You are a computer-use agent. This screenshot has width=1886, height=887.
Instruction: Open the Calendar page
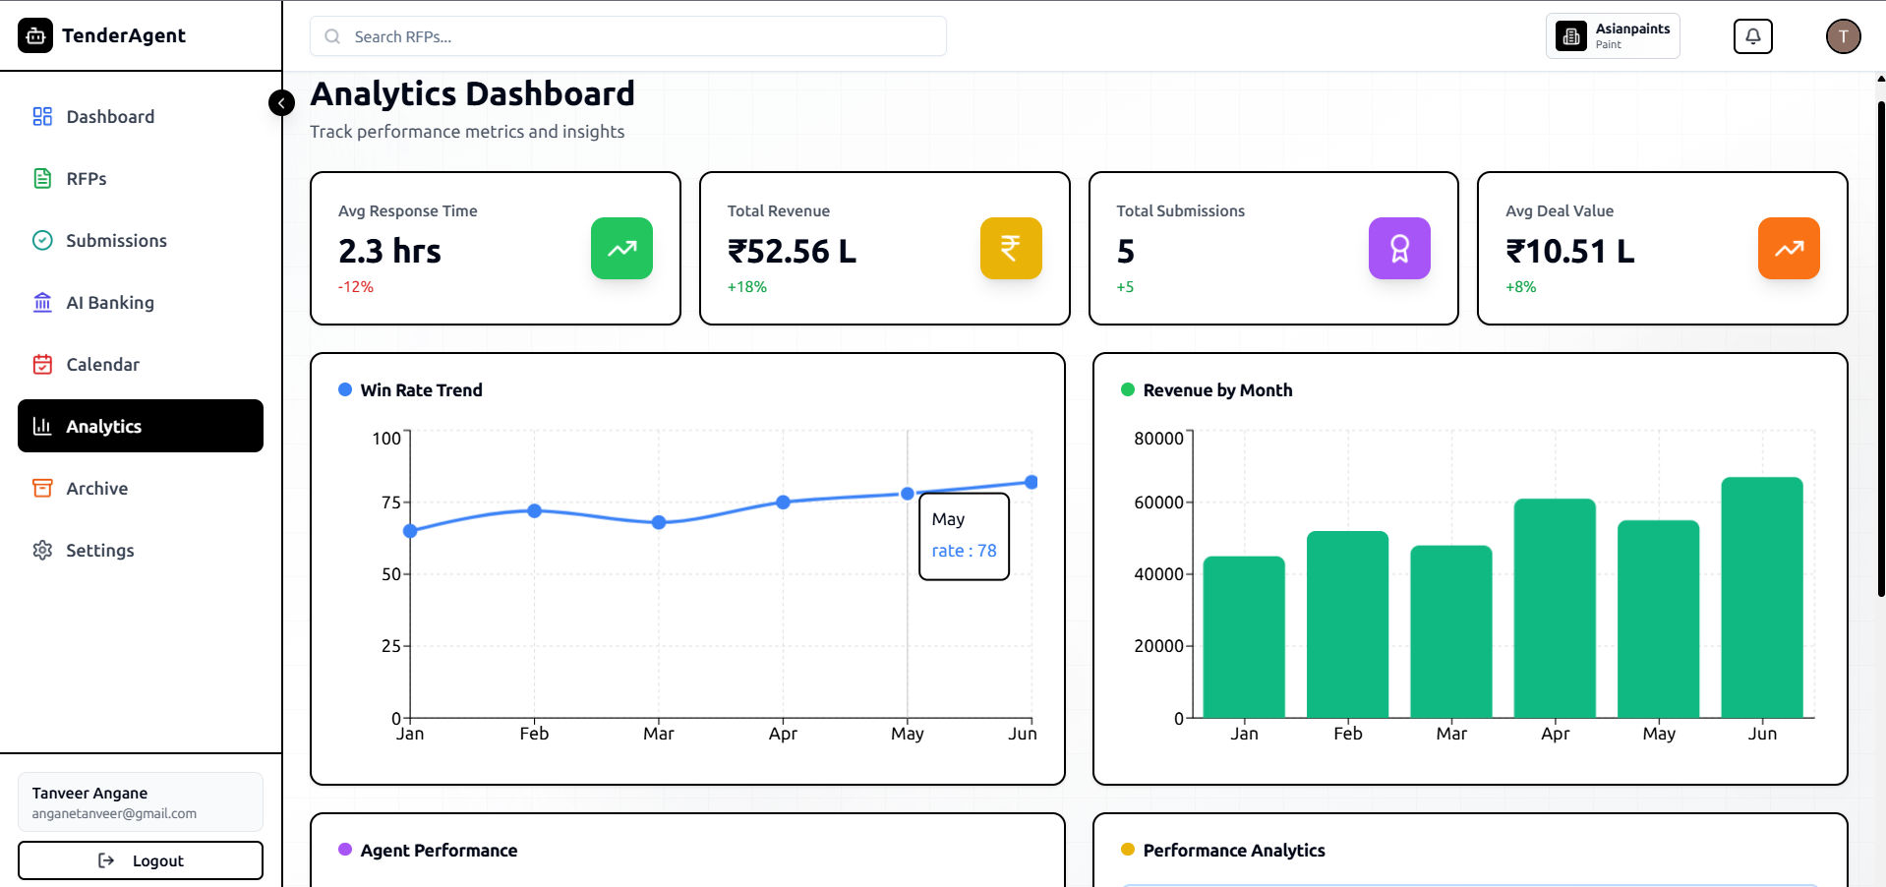(x=141, y=365)
